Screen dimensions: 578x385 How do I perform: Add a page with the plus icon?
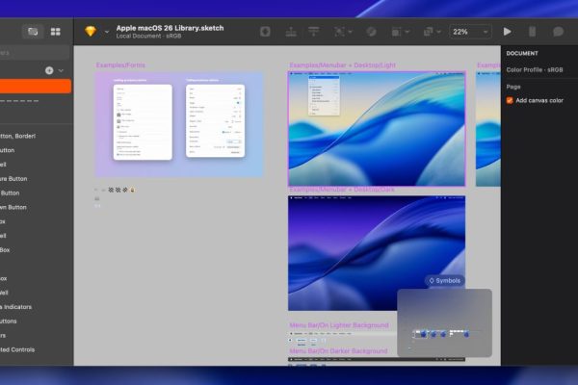tap(49, 70)
